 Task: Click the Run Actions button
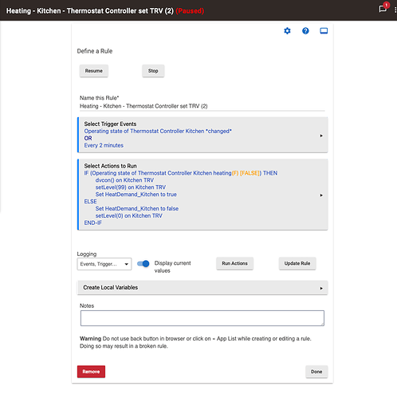(234, 263)
